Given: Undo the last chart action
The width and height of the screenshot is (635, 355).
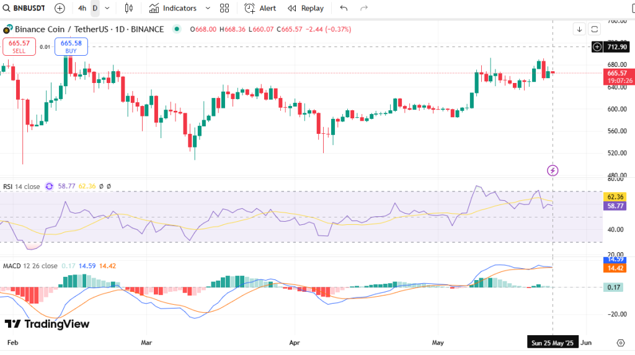Looking at the screenshot, I should (x=344, y=8).
